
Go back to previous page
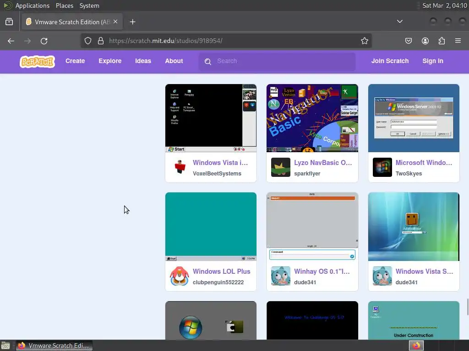point(11,41)
